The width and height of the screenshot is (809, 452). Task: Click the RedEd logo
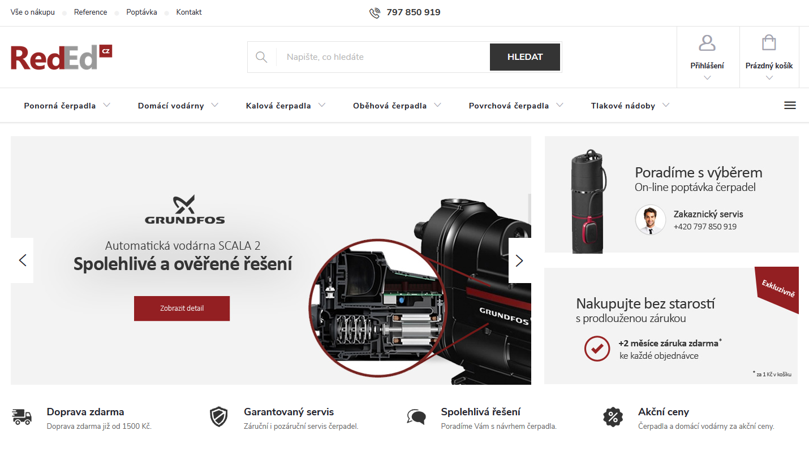(61, 57)
